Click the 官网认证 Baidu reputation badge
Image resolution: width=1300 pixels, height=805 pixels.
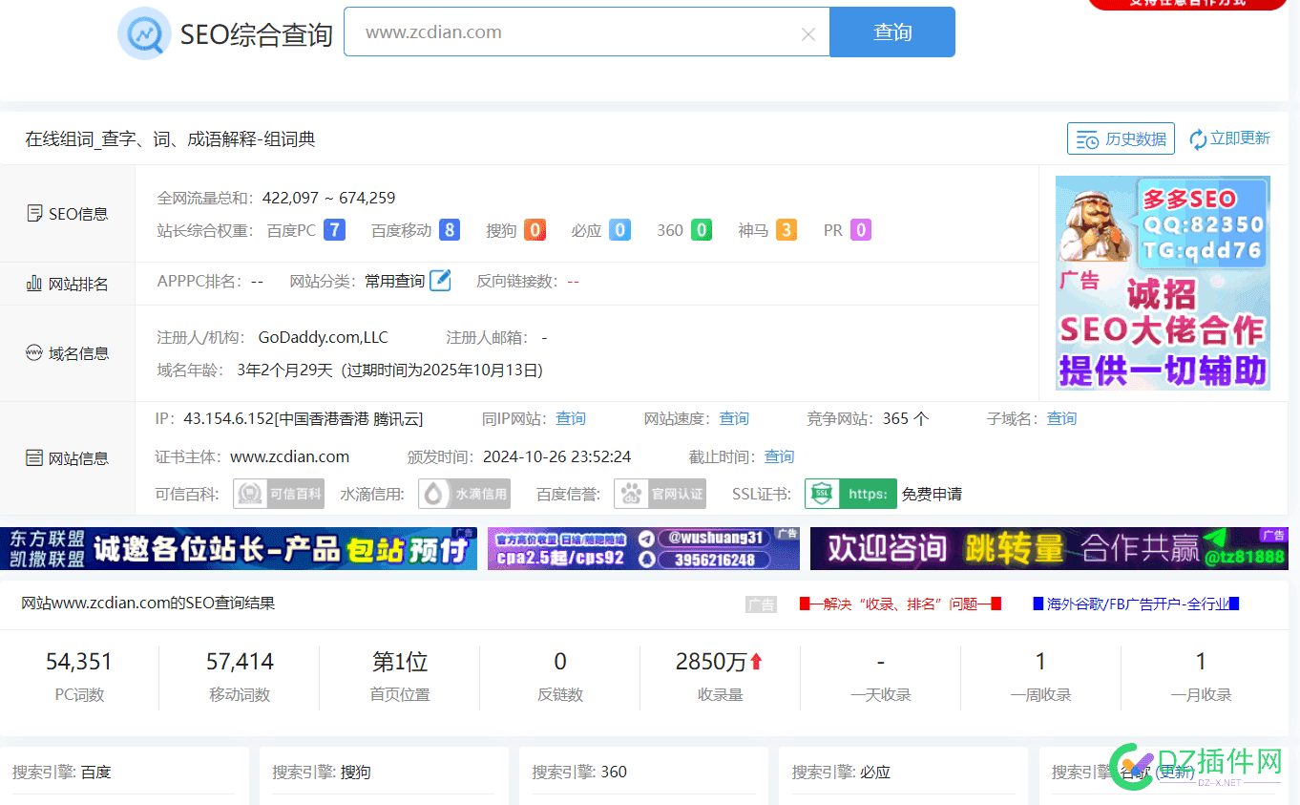[660, 494]
